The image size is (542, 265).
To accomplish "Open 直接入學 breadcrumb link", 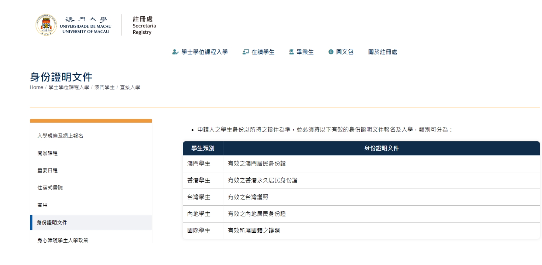I will pos(130,87).
